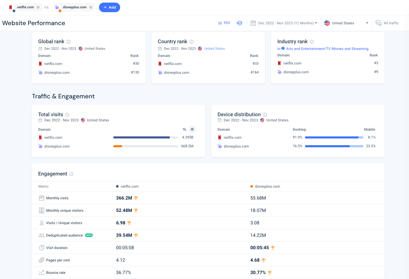Viewport: 409px width, 279px height.
Task: Click the Add website button
Action: (x=110, y=7)
